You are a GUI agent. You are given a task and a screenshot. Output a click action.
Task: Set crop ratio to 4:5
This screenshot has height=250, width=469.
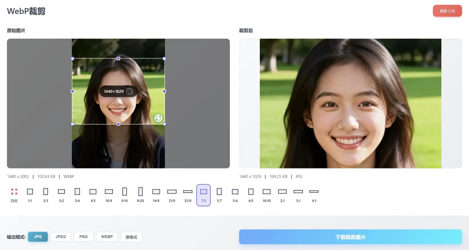tap(251, 195)
